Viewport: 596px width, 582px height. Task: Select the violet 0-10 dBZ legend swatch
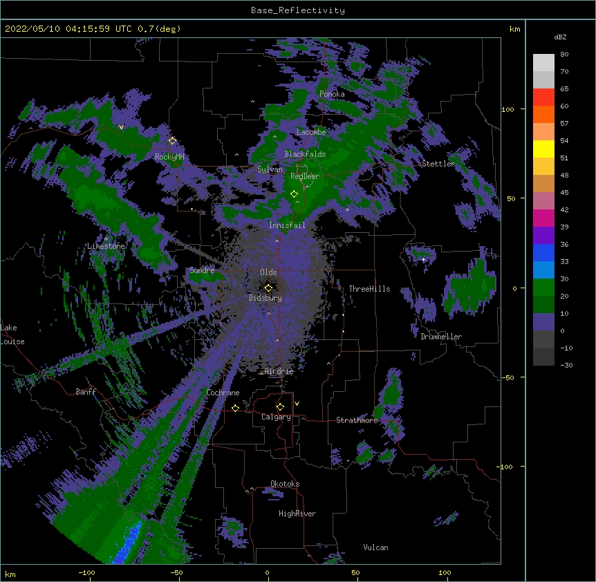[x=543, y=322]
